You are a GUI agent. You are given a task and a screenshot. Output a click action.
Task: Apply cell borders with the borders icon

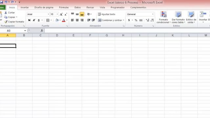point(48,20)
